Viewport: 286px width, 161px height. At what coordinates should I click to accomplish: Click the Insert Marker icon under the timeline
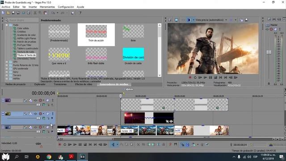coord(170,144)
